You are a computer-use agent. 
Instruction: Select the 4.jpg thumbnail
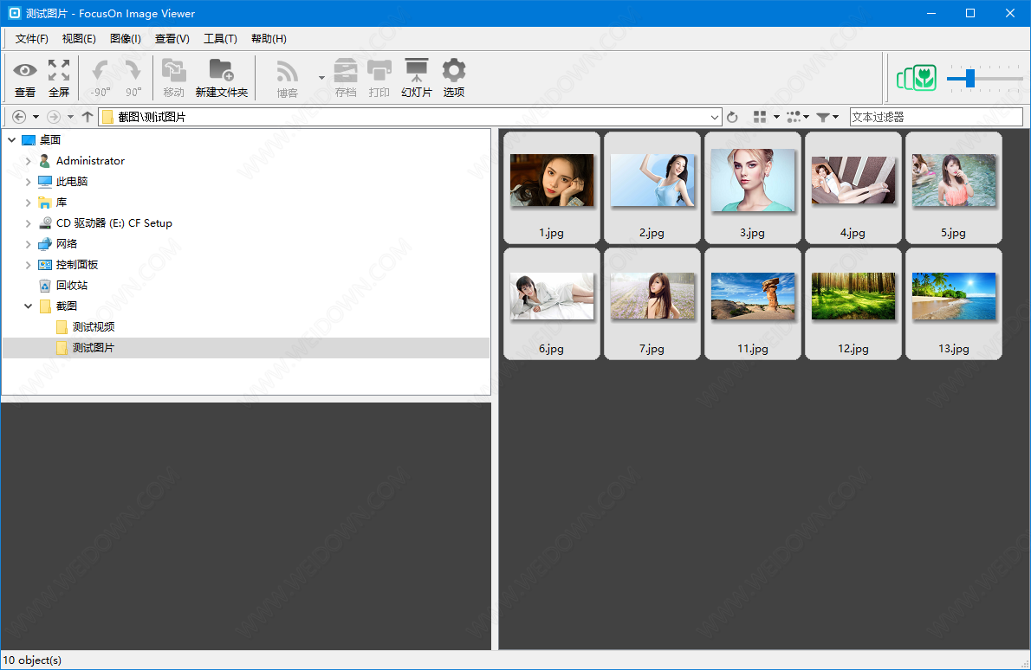click(853, 188)
